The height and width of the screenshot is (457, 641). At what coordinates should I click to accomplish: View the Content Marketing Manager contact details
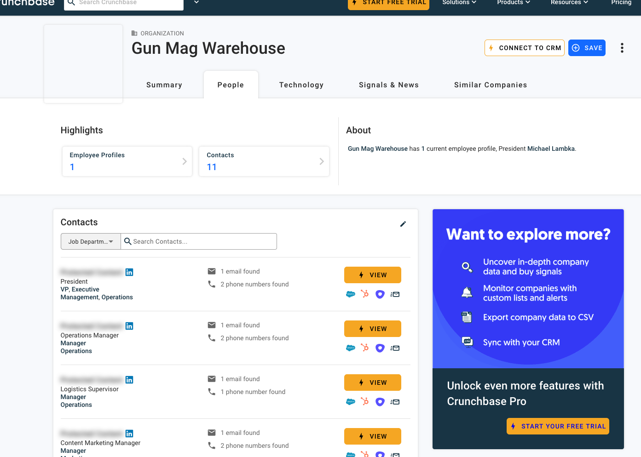tap(373, 436)
